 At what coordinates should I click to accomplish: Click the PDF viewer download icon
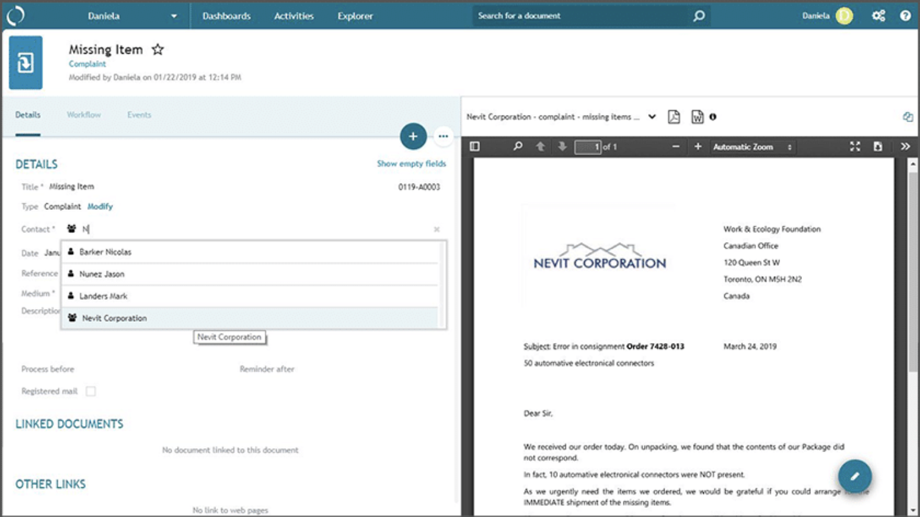tap(877, 147)
